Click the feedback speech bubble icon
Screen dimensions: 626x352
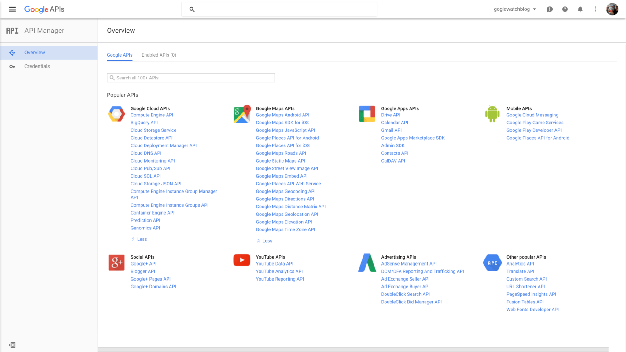click(550, 9)
